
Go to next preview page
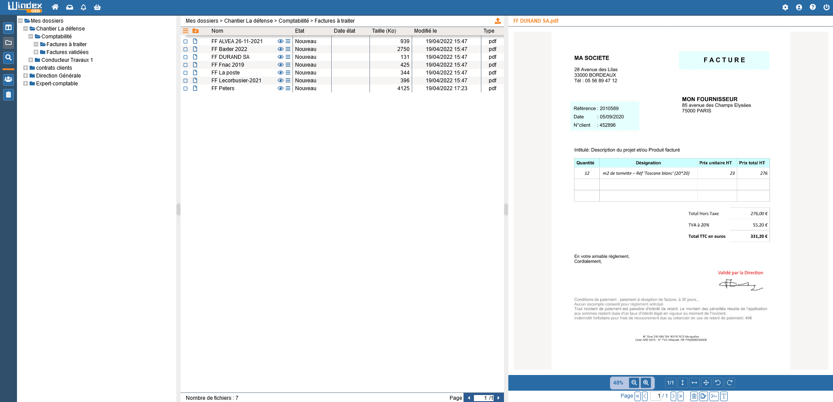pos(673,396)
